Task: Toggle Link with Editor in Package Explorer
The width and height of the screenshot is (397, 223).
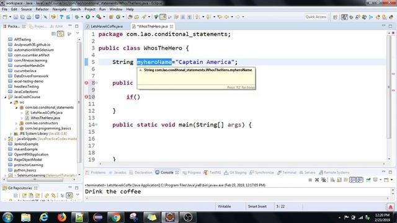Action: (61, 33)
